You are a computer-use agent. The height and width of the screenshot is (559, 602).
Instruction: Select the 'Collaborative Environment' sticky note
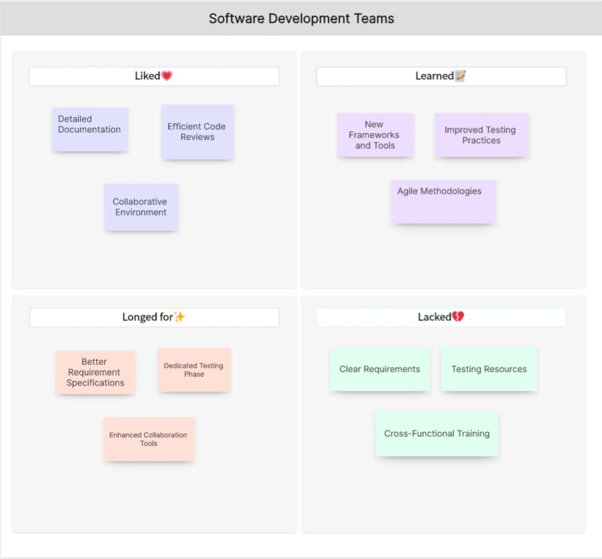coord(141,207)
